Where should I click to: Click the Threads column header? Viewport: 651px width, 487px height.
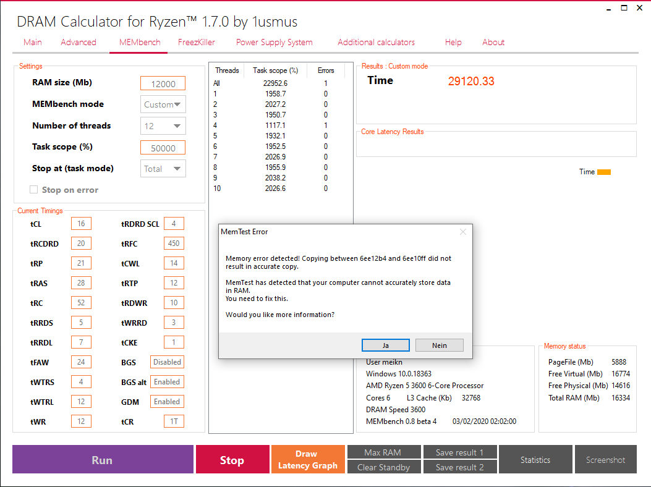(227, 70)
